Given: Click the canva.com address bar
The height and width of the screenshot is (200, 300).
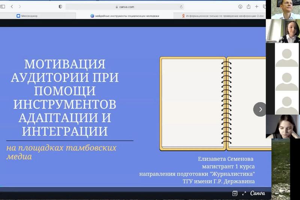Looking at the screenshot, I should pos(126,7).
